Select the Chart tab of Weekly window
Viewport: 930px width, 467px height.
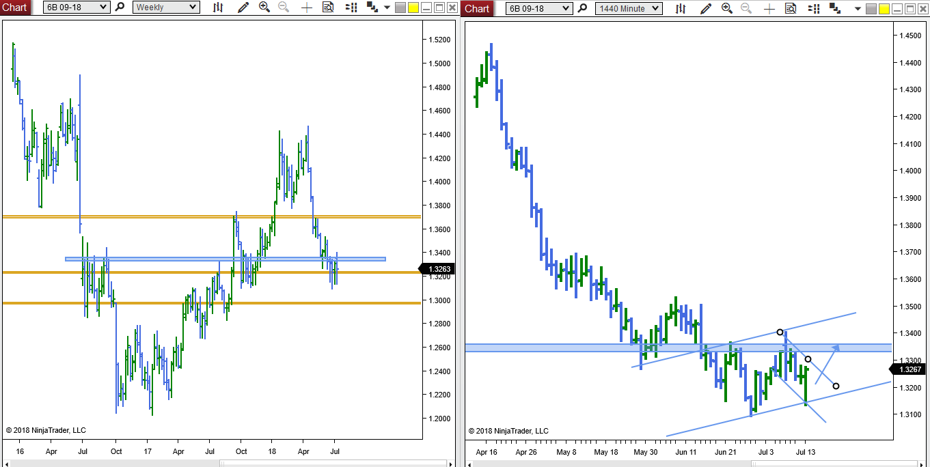coord(15,8)
